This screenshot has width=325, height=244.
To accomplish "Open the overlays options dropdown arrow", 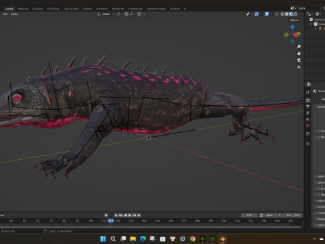I will point(271,14).
